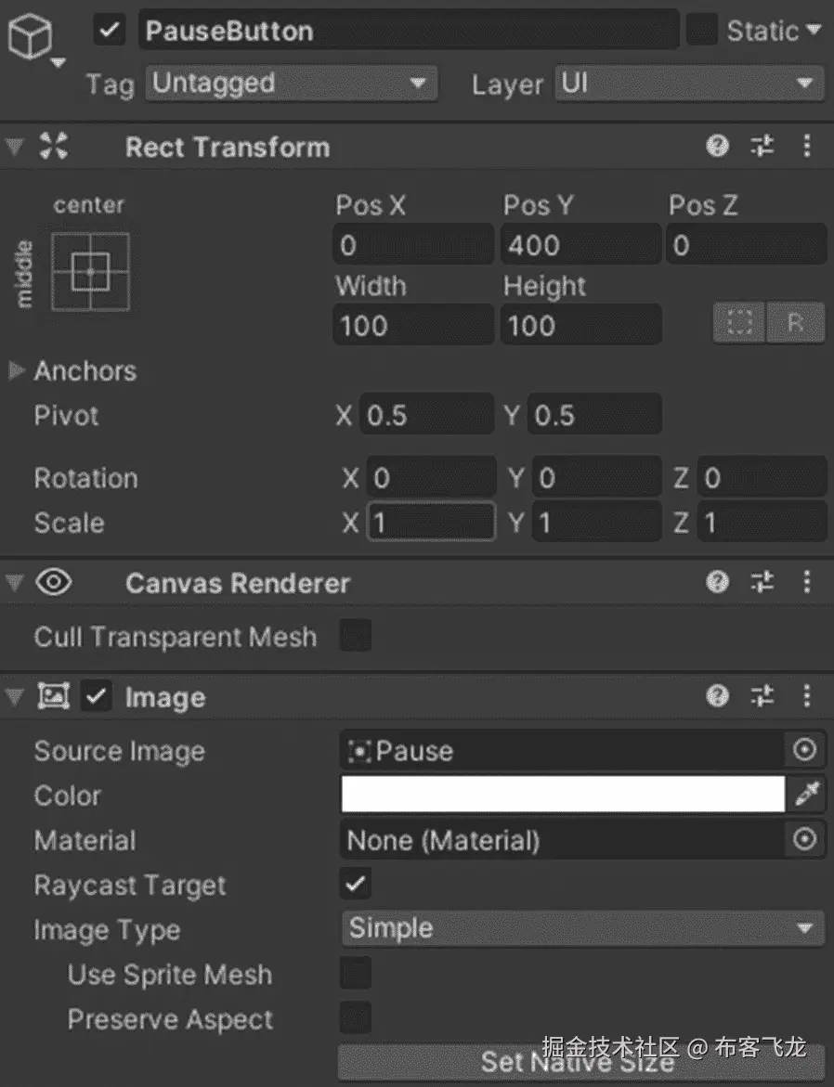Enable Preserve Aspect option
Viewport: 834px width, 1087px height.
(356, 1017)
